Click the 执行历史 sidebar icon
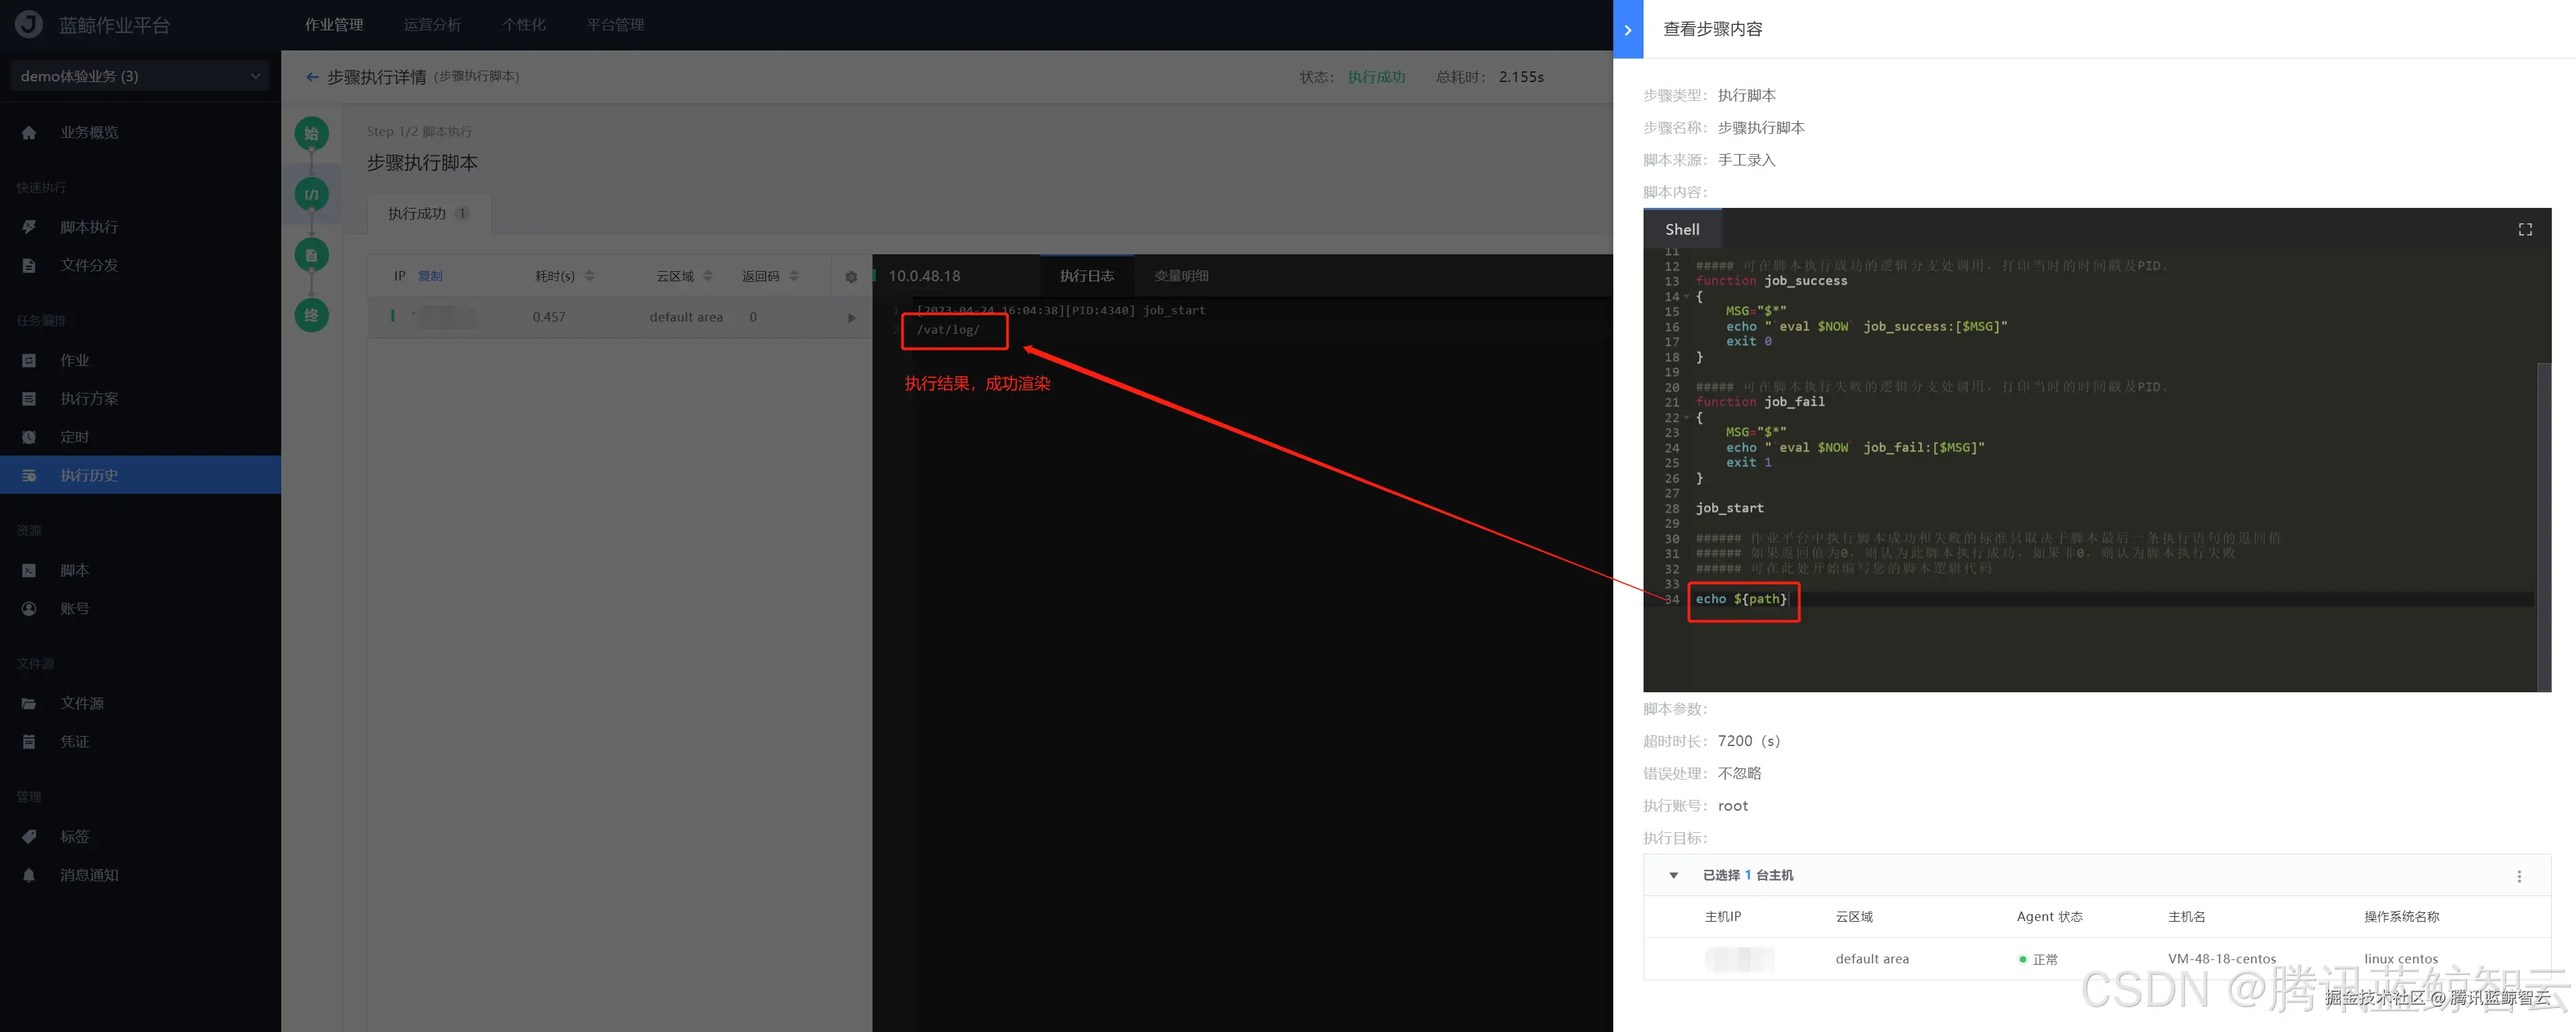 [29, 475]
